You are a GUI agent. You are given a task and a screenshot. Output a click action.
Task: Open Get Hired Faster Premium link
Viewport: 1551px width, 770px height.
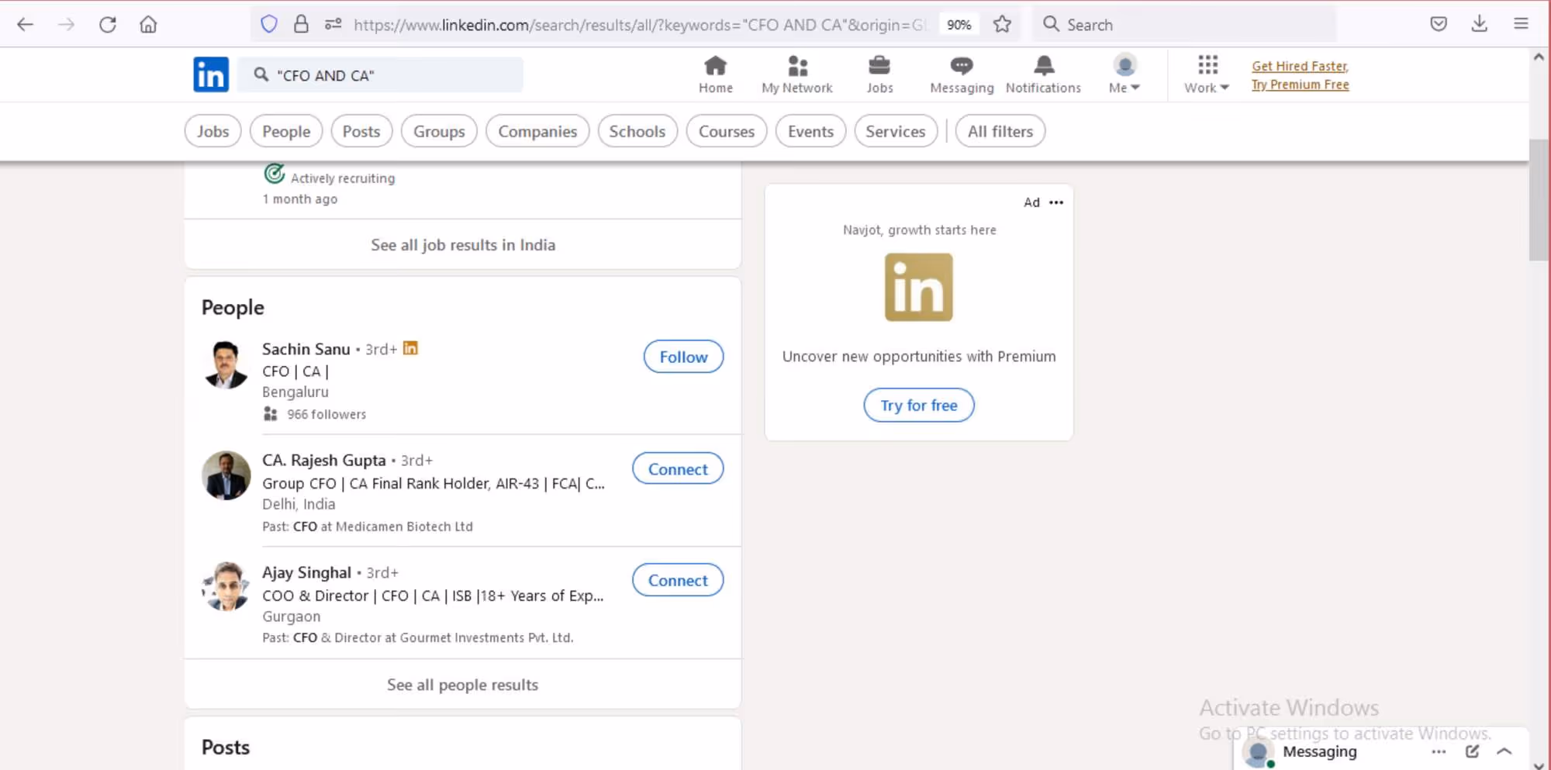tap(1301, 75)
